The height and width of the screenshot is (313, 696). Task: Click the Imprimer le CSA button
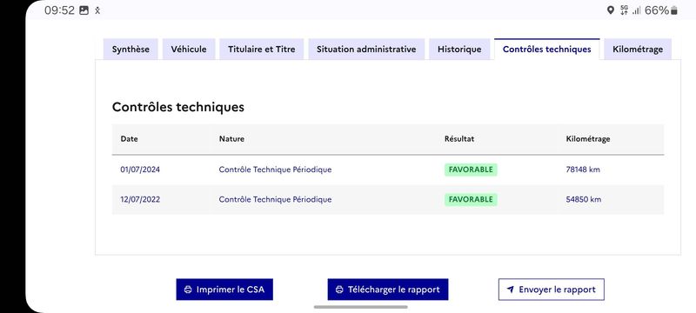point(224,290)
